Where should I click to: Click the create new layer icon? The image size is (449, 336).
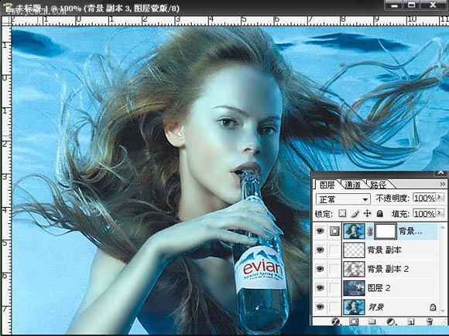coord(411,322)
